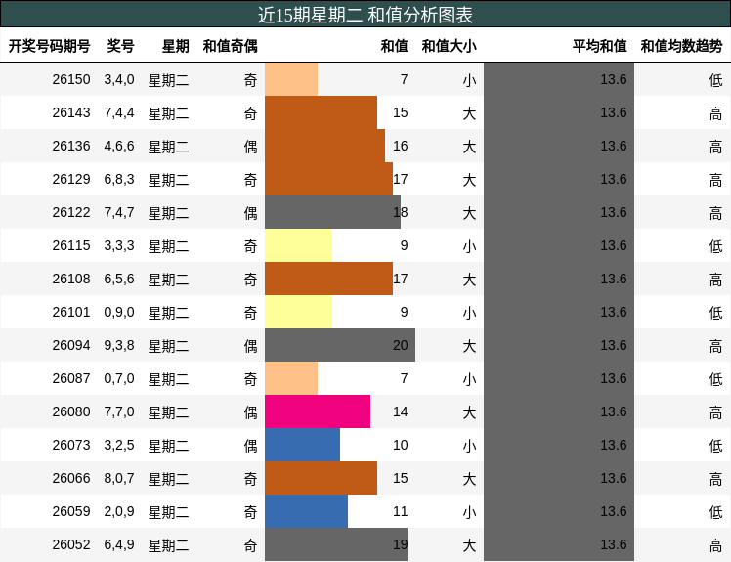Select the 和值均数趋势 column header

(681, 46)
